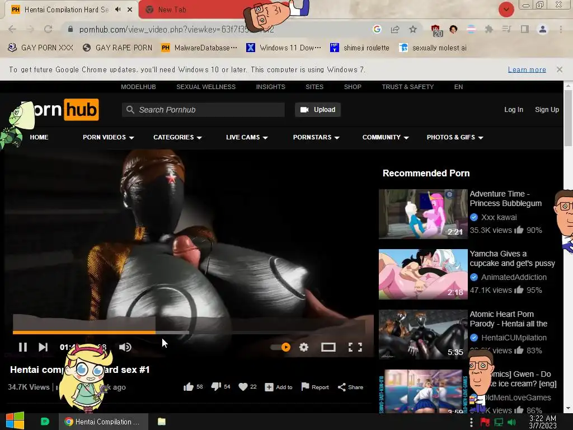Click the Sign Up link
The width and height of the screenshot is (573, 430).
tap(547, 110)
